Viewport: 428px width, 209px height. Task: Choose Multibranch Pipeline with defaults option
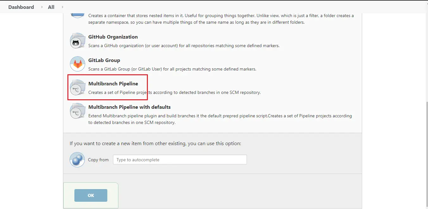point(130,107)
